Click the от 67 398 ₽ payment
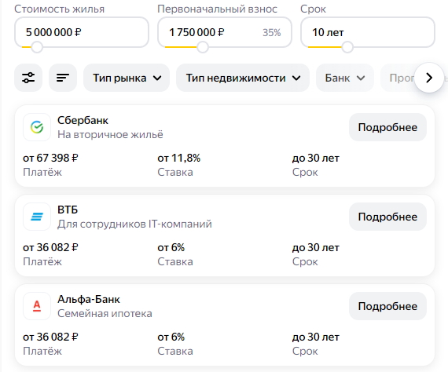Image resolution: width=448 pixels, height=372 pixels. [x=50, y=158]
